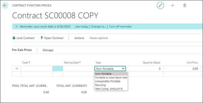The height and width of the screenshot is (103, 203).
Task: Open the Manage menu
Action: [48, 50]
